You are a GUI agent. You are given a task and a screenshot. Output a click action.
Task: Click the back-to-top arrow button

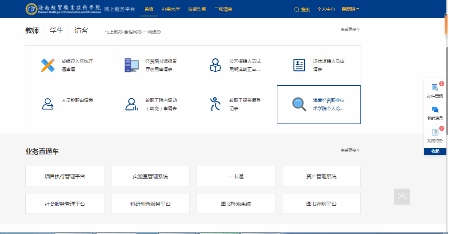coord(402,196)
